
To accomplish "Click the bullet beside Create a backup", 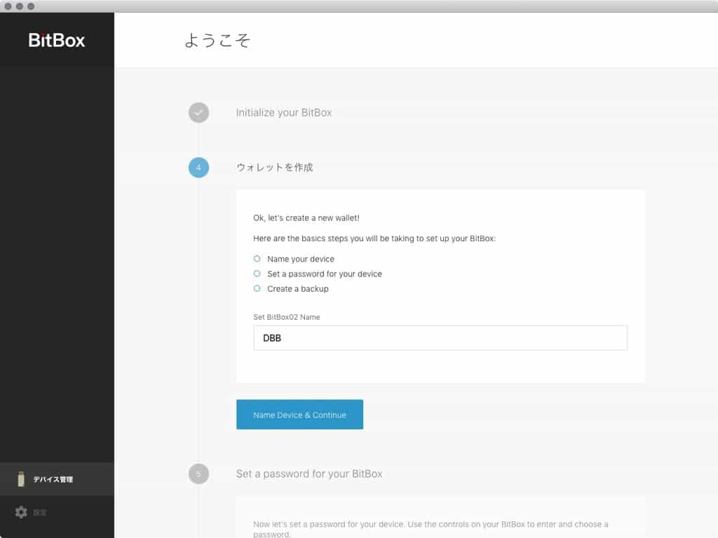I will (x=257, y=288).
